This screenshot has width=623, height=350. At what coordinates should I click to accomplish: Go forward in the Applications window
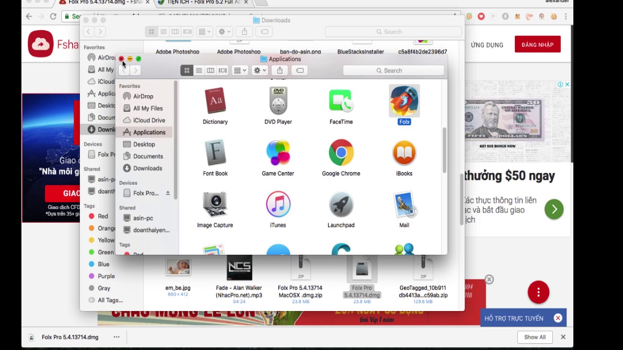click(x=136, y=70)
